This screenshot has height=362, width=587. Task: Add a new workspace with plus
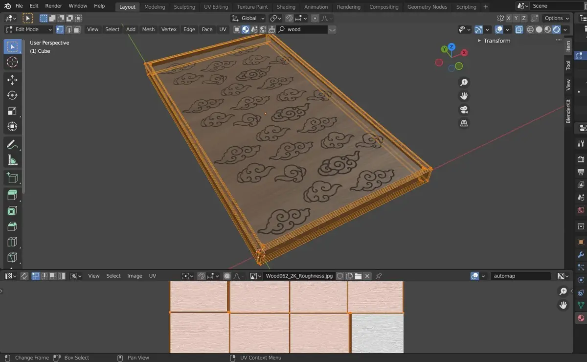tap(485, 7)
